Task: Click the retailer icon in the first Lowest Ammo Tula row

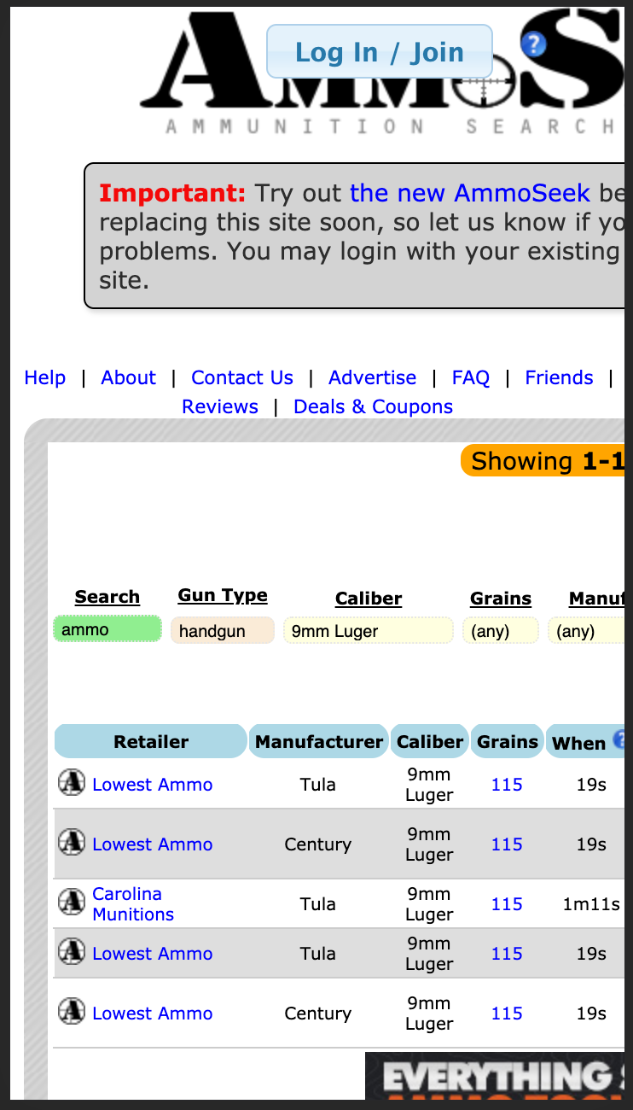Action: click(72, 782)
